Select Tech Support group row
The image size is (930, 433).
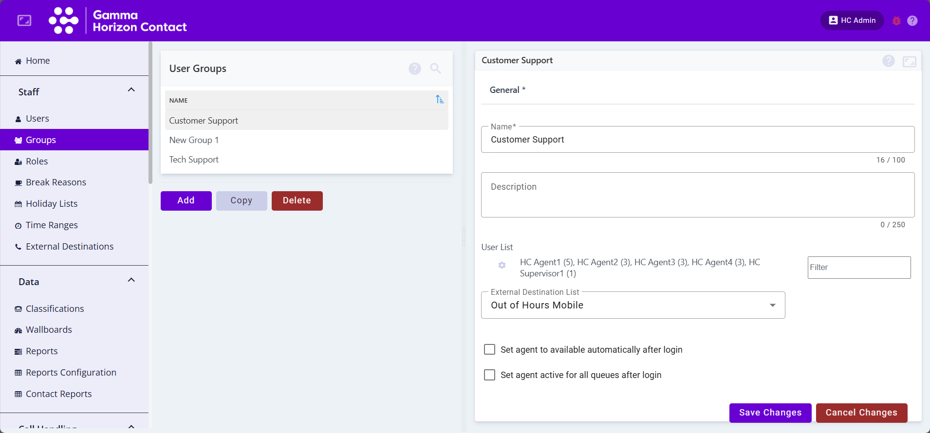[307, 160]
